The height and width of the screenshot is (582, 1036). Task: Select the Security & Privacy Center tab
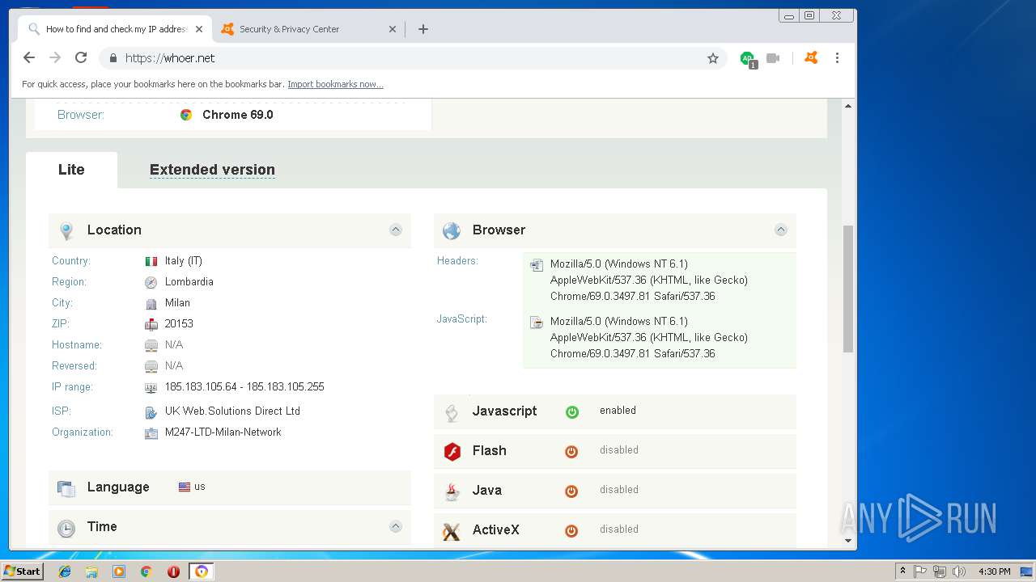tap(308, 29)
